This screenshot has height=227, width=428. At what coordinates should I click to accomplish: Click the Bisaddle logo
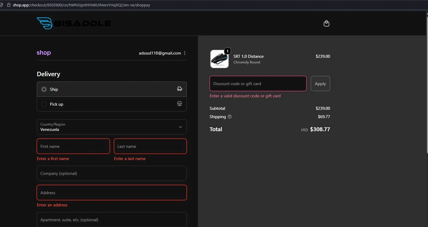74,23
